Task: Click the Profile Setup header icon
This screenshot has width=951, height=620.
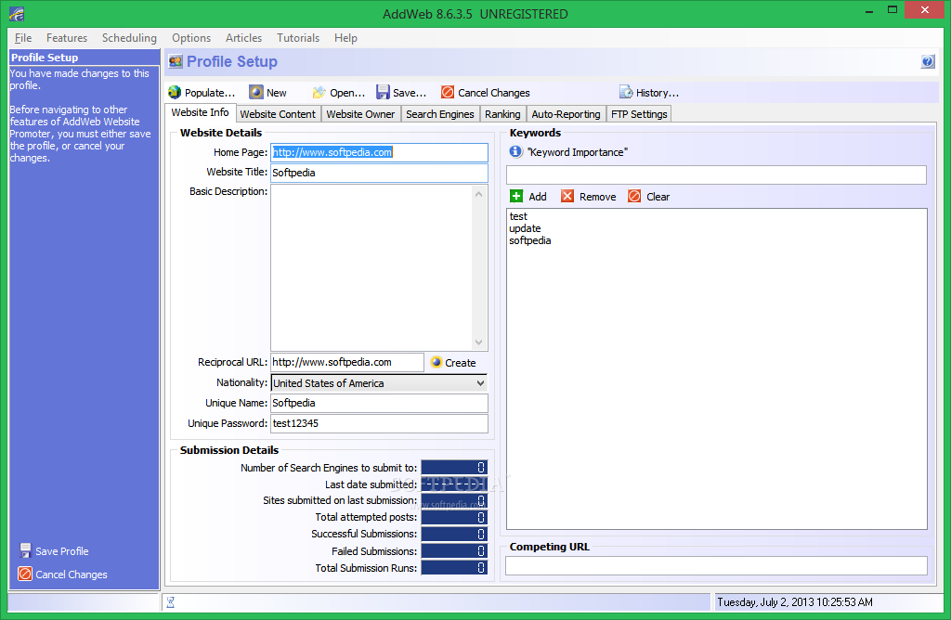Action: click(x=176, y=61)
